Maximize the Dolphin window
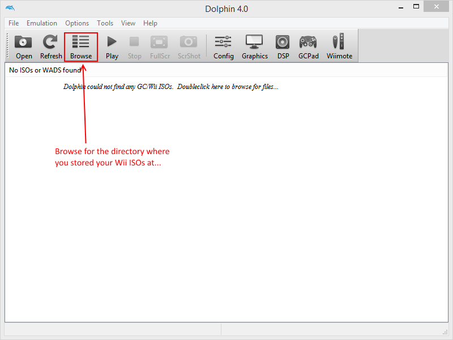Image resolution: width=453 pixels, height=340 pixels. tap(416, 7)
